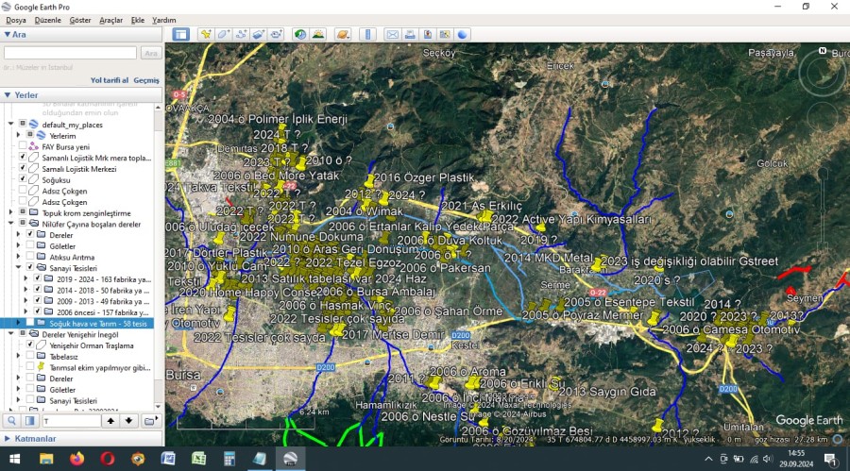Expand the Tabelasız folder

[x=19, y=357]
